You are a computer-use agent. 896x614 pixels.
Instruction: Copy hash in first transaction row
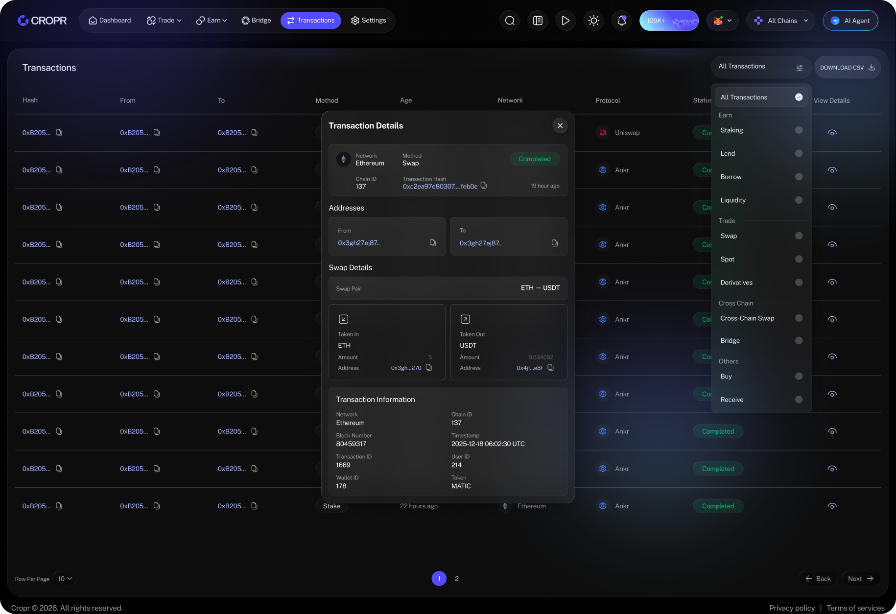click(59, 133)
